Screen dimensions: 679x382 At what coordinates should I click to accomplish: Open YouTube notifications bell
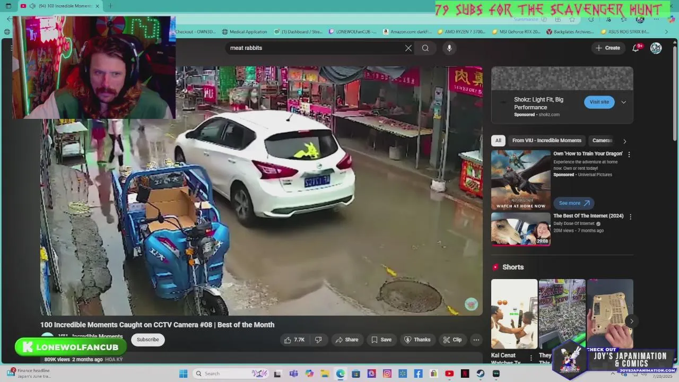click(x=636, y=48)
